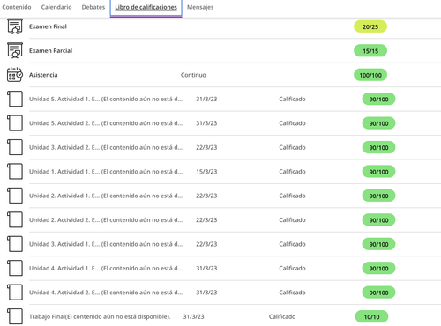441x326 pixels.
Task: Click the 90/100 grade for Unidad 3. Actividad 1
Action: pyautogui.click(x=378, y=244)
